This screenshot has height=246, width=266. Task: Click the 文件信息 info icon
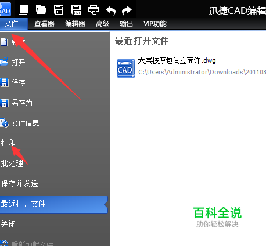[4, 123]
